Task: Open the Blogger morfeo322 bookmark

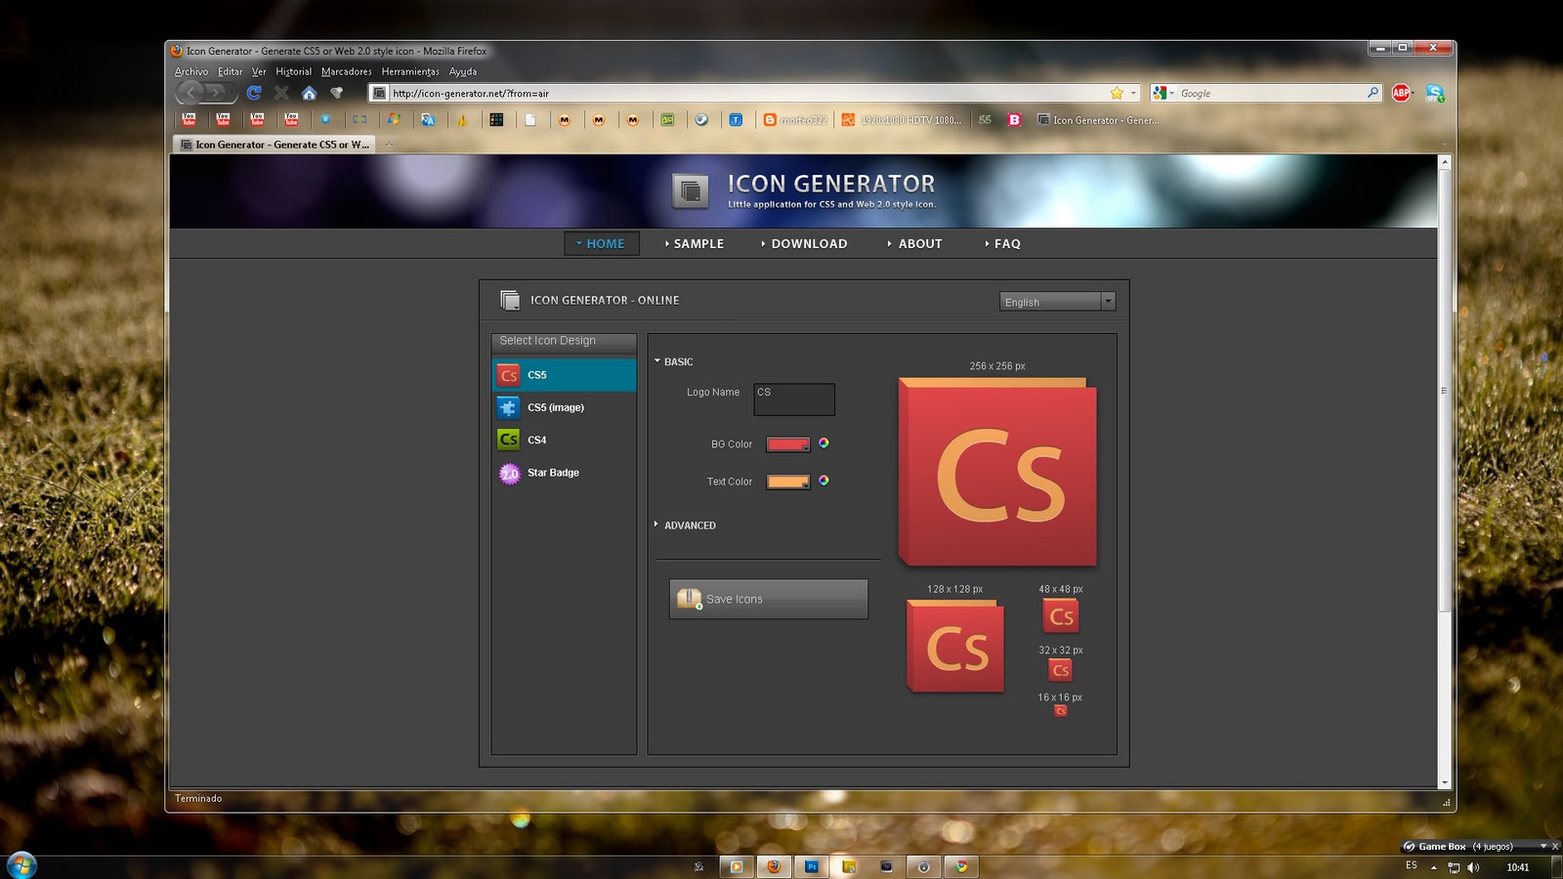Action: coord(795,120)
